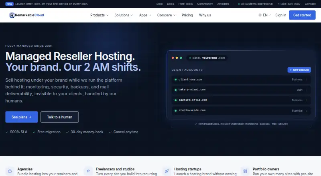Open the Why us page

point(205,15)
